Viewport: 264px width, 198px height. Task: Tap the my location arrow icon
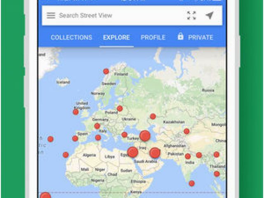coord(210,15)
